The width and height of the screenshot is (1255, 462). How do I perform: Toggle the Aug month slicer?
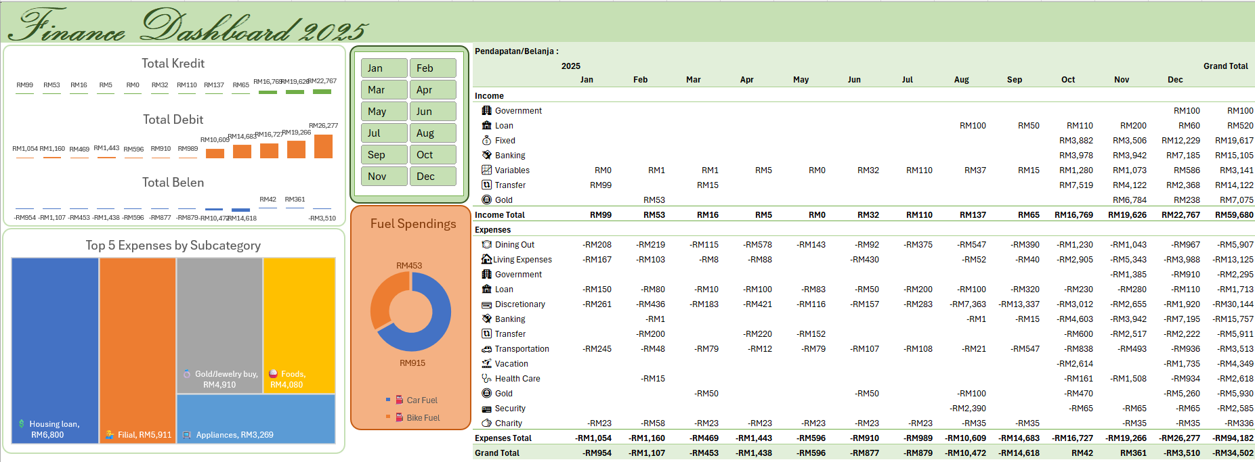pos(433,133)
